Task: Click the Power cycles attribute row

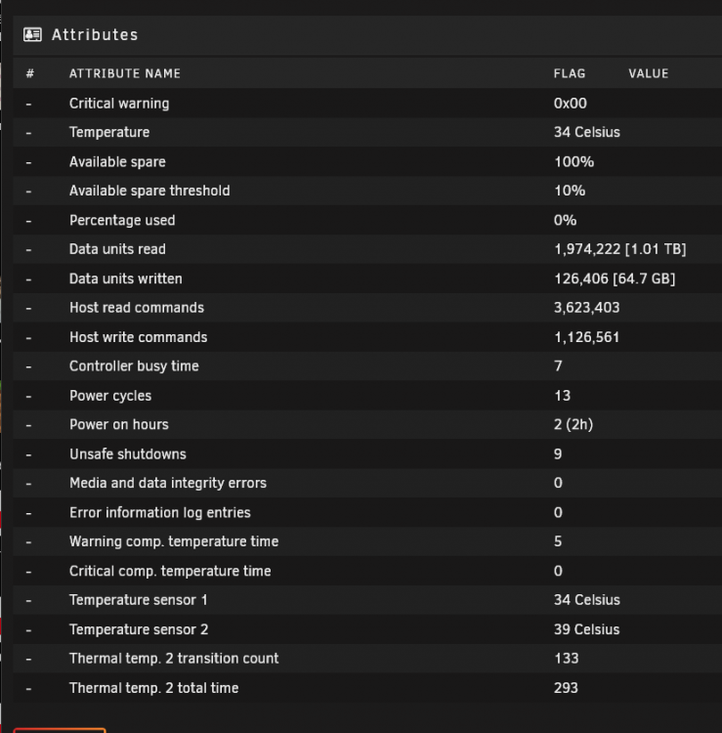Action: [367, 396]
